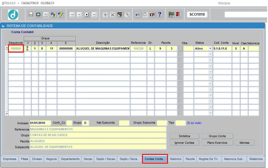Click the Plano Exercicio button
Image resolution: width=268 pixels, height=168 pixels.
point(217,143)
